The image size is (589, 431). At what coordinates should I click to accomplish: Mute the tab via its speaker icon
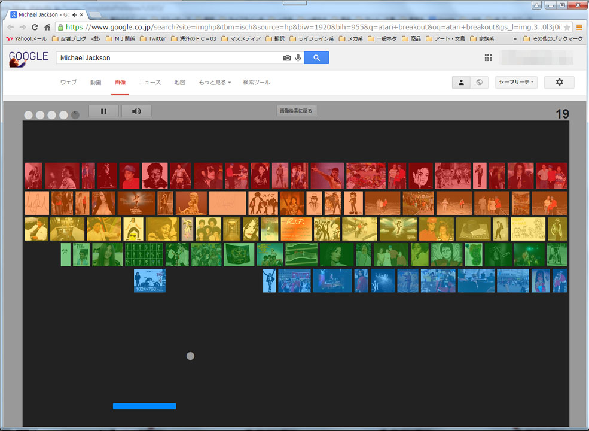coord(74,15)
